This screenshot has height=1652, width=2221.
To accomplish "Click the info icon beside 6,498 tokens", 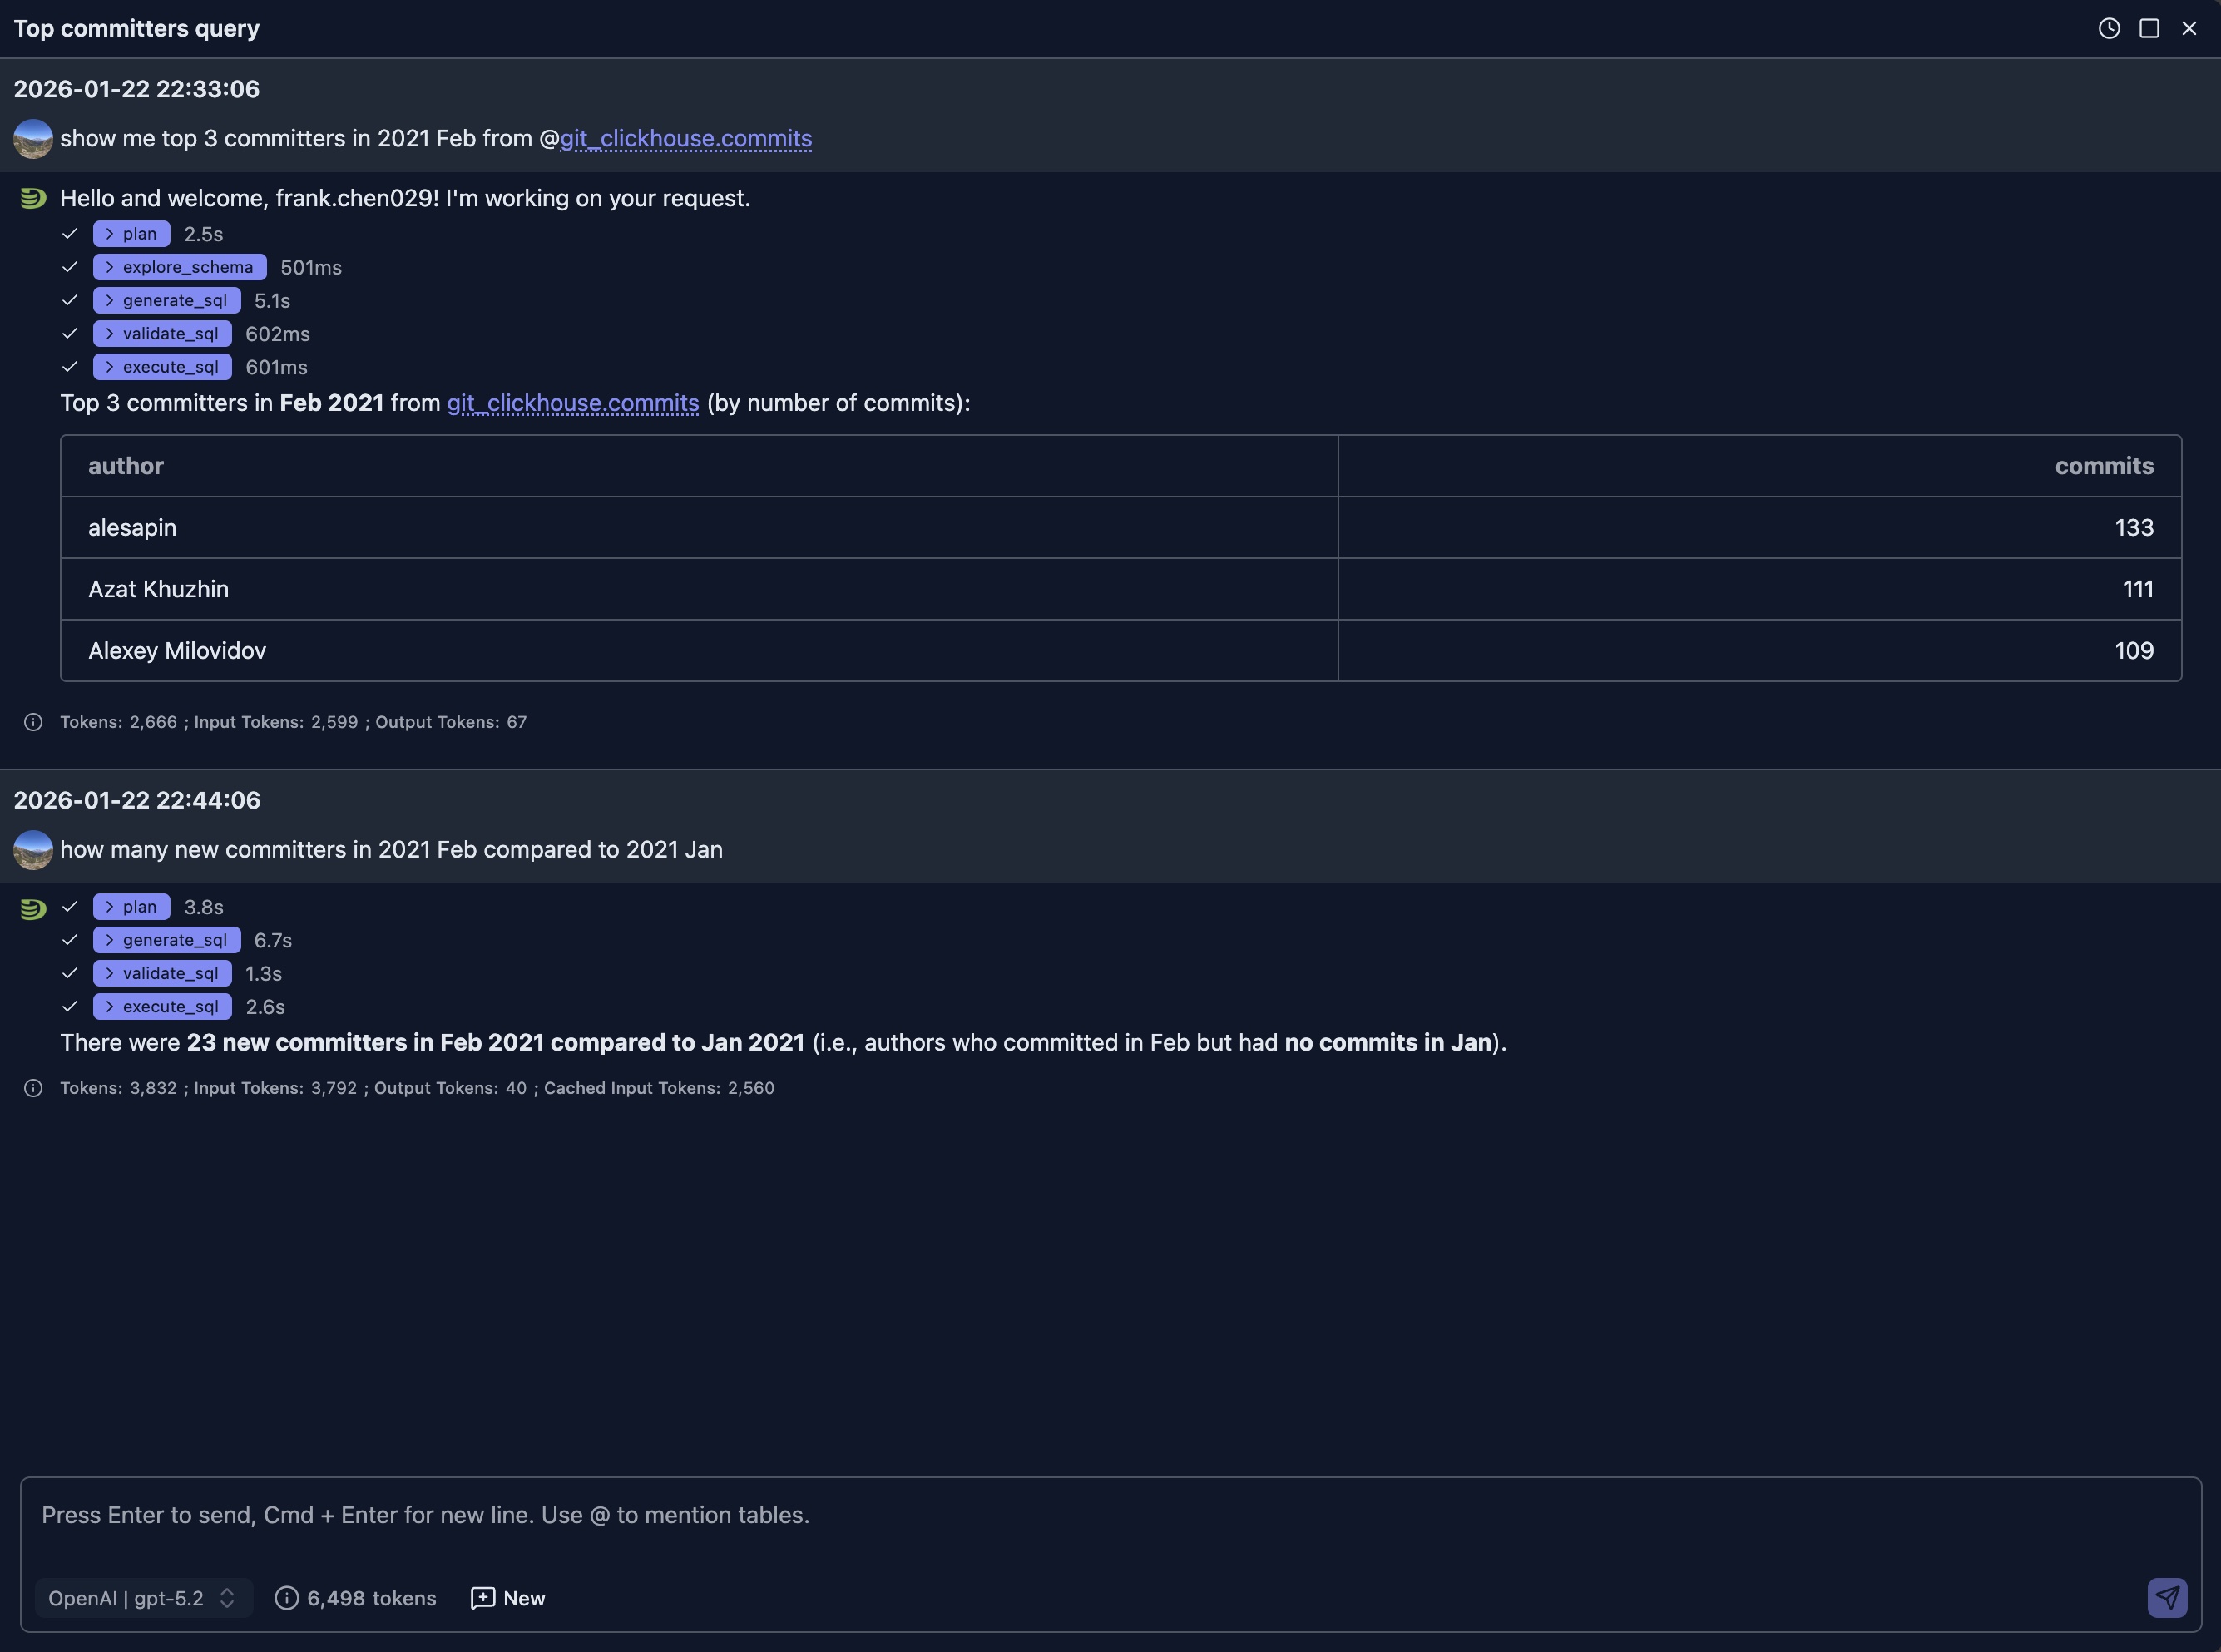I will (x=286, y=1597).
